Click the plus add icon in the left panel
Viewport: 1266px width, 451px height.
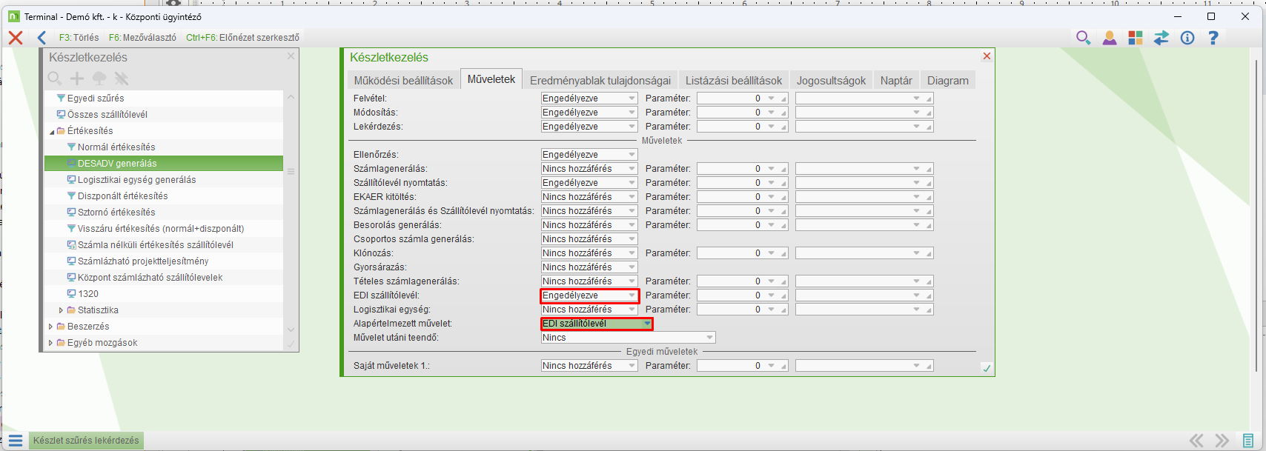(76, 78)
